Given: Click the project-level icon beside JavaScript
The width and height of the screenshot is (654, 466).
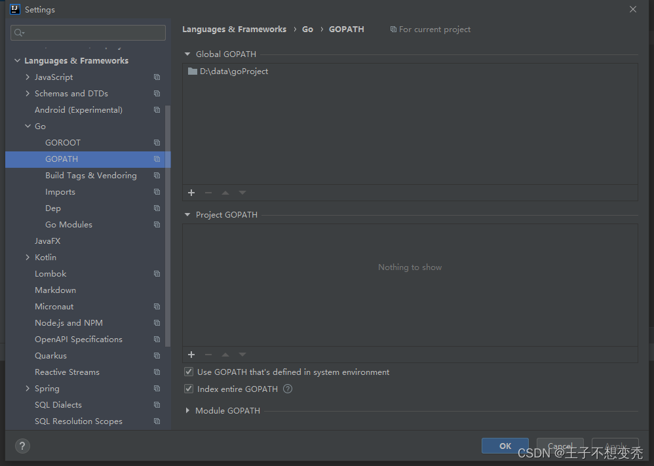Looking at the screenshot, I should click(157, 77).
